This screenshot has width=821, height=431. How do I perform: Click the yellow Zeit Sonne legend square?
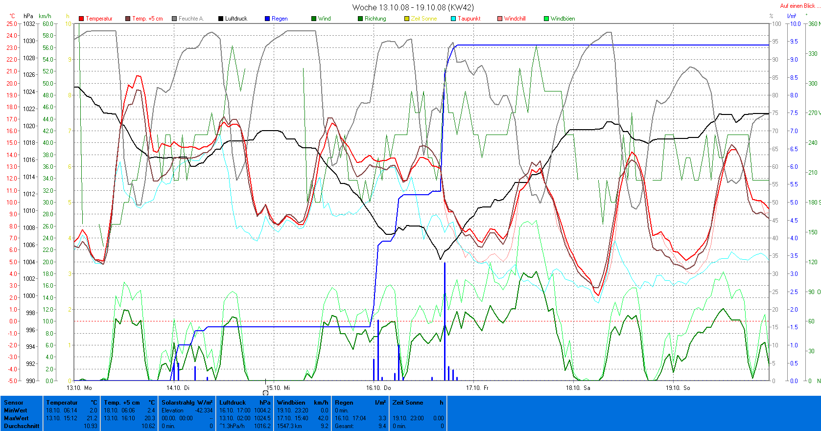tap(407, 19)
